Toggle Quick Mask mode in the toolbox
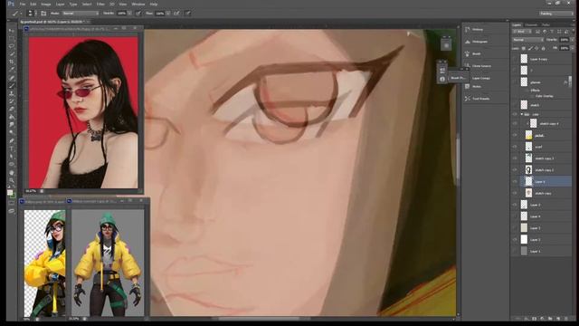This screenshot has width=579, height=326. (12, 203)
